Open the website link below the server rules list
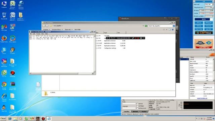 coord(202,98)
